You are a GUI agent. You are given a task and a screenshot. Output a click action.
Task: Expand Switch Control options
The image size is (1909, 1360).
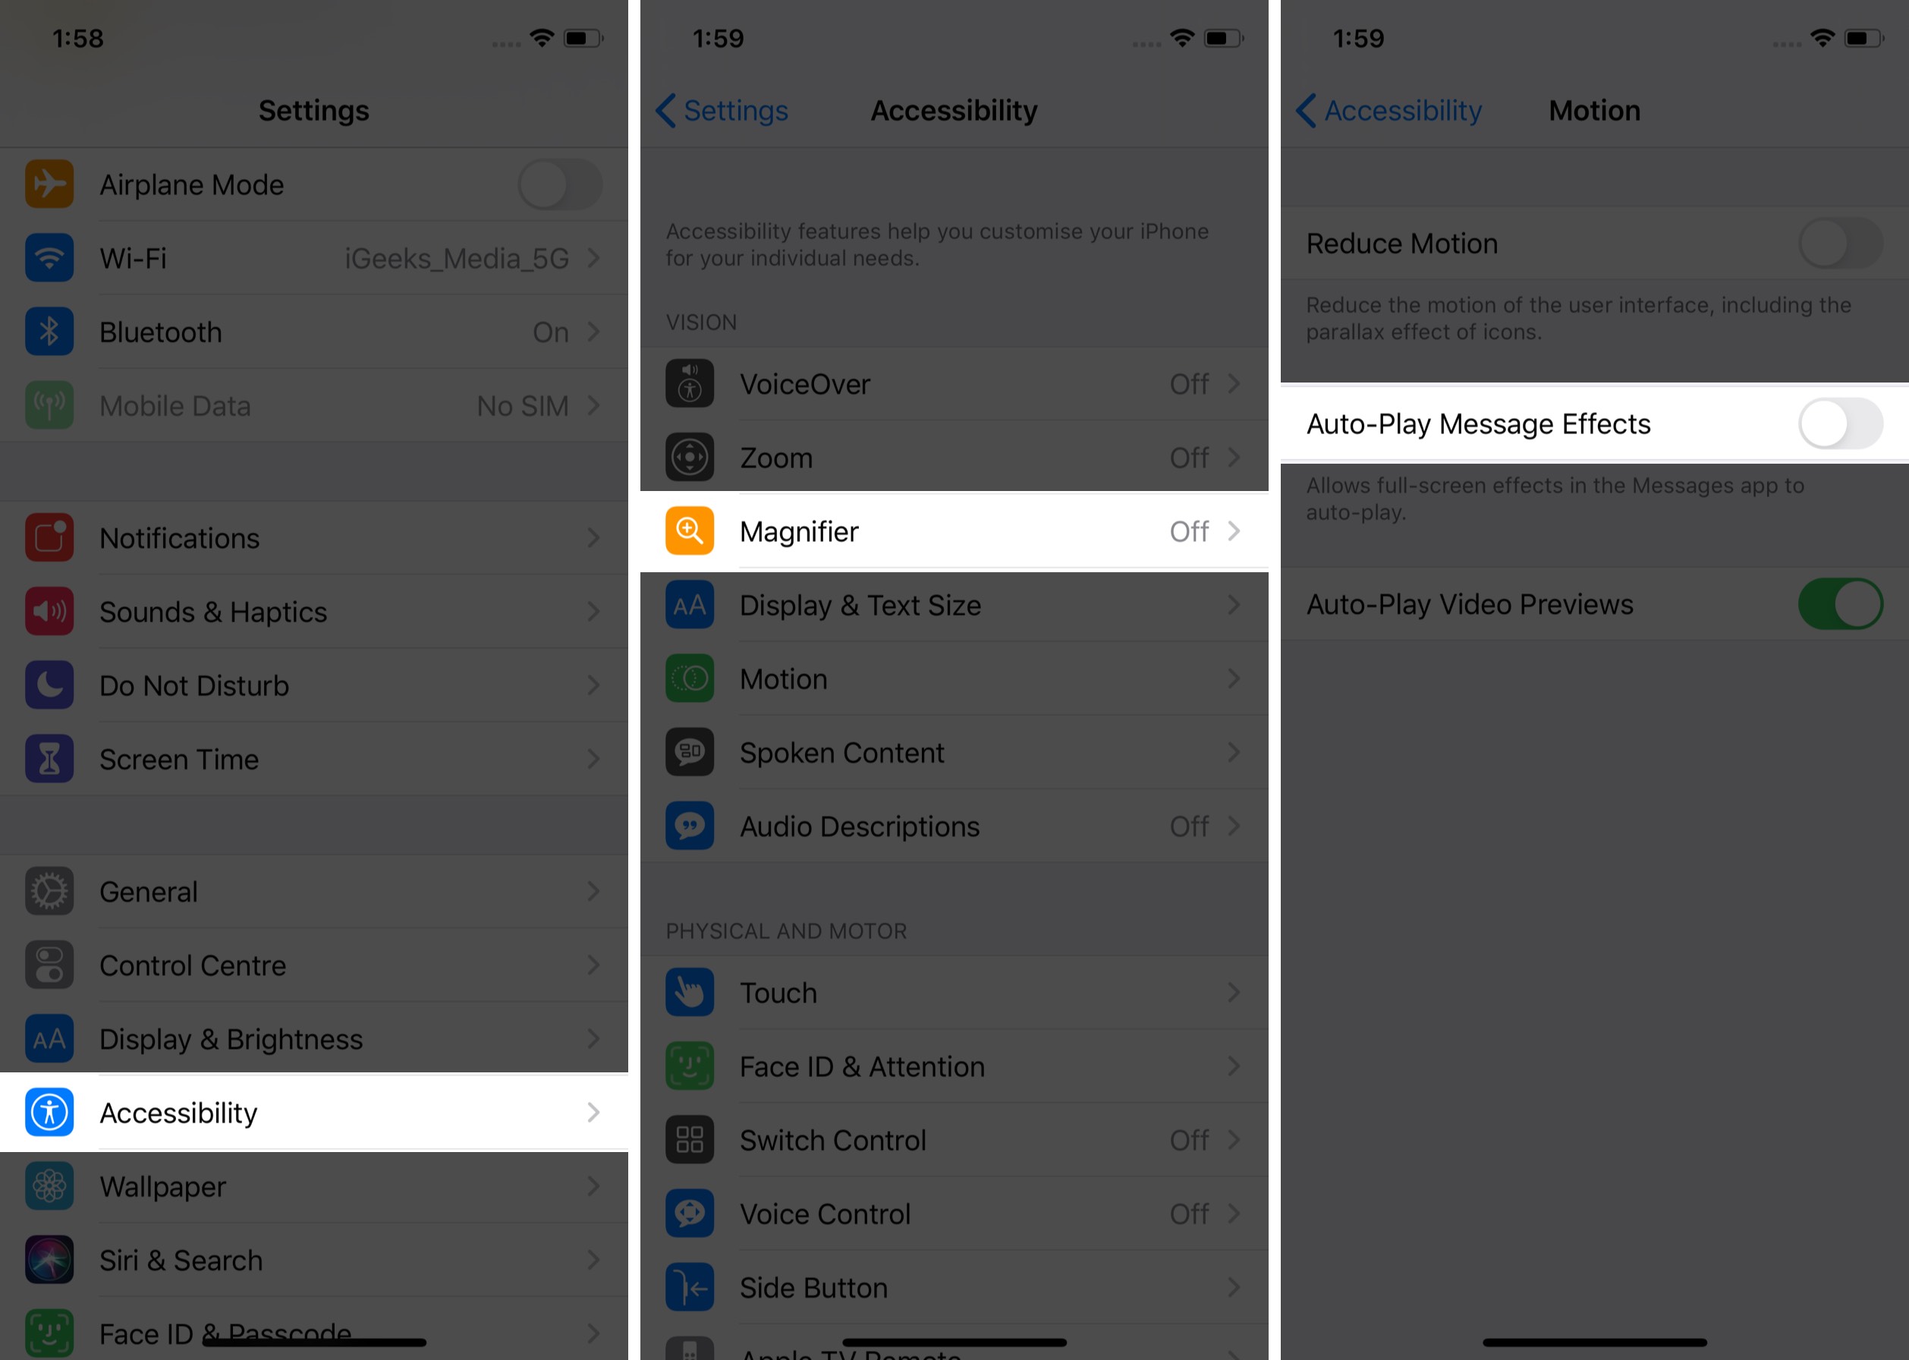(953, 1138)
